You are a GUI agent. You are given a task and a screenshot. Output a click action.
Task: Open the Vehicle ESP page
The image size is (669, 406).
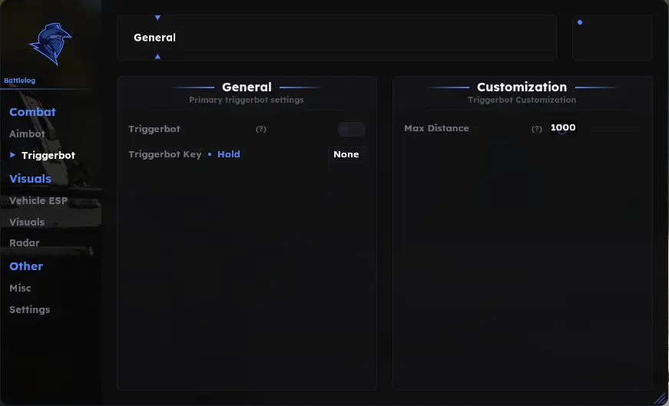[38, 200]
